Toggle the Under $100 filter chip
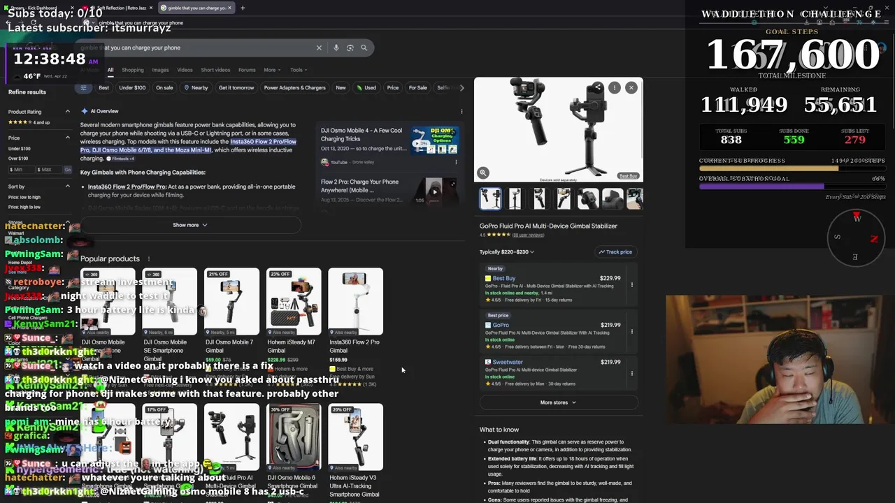895x503 pixels. pyautogui.click(x=132, y=88)
